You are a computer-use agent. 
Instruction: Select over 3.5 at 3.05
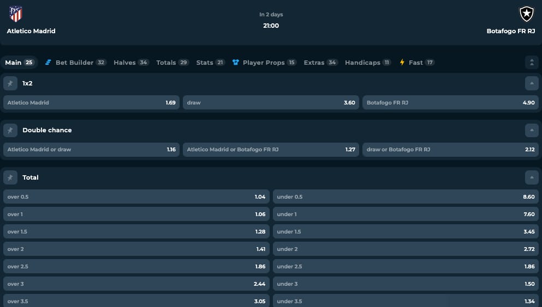click(x=136, y=301)
